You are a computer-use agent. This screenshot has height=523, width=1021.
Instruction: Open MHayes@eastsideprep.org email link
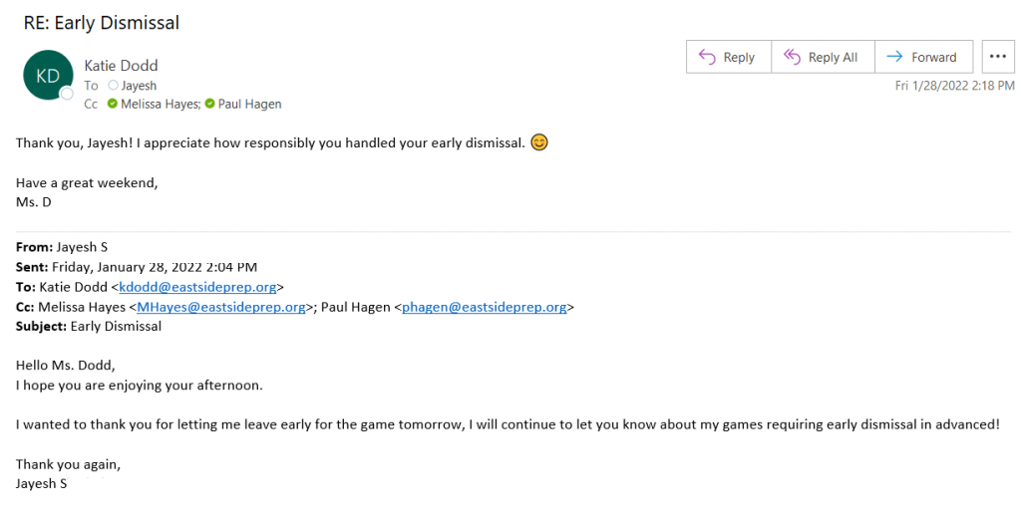220,307
